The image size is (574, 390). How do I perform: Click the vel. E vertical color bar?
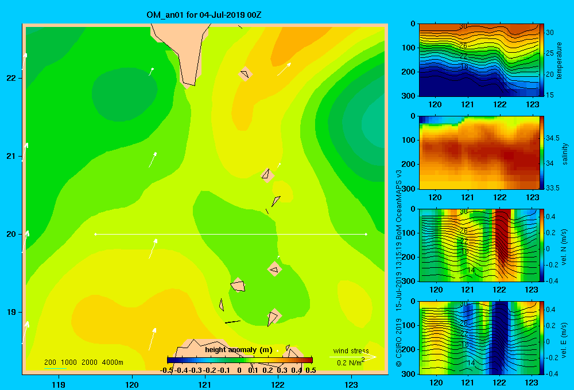542,338
